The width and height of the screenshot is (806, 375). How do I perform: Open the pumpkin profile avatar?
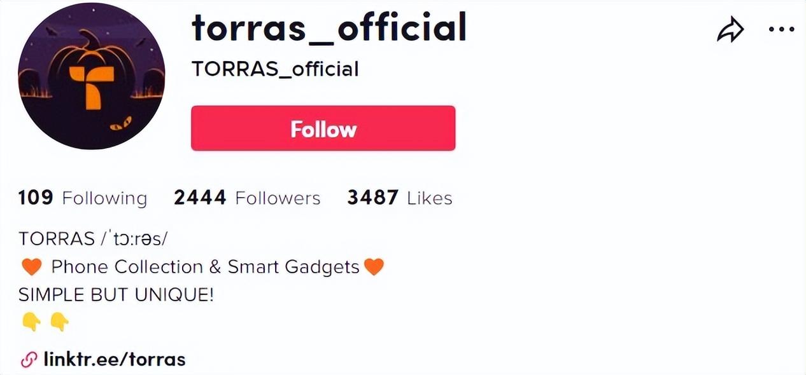(x=92, y=76)
